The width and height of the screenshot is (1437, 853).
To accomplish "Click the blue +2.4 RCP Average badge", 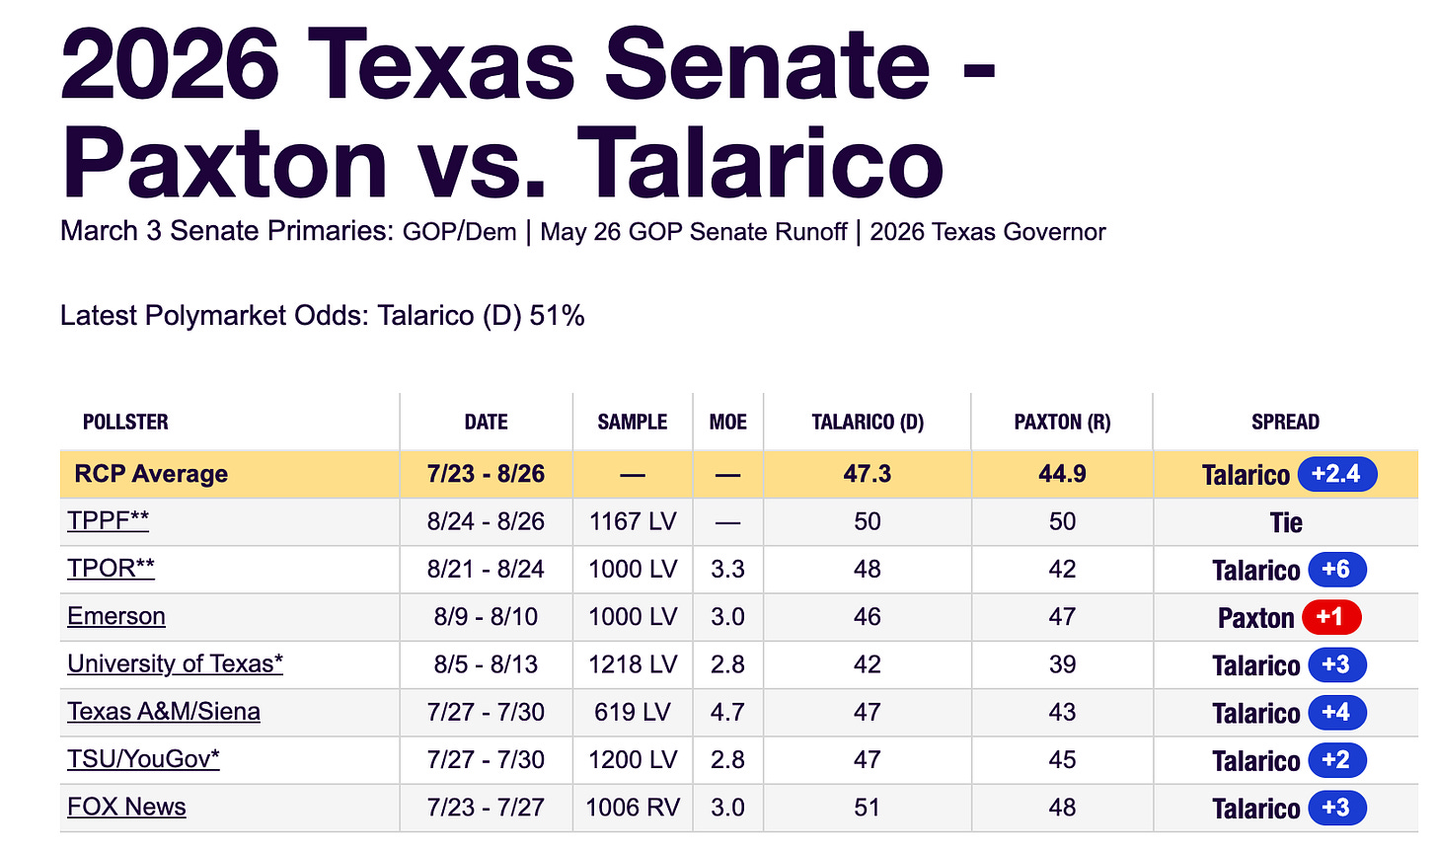I will coord(1336,474).
